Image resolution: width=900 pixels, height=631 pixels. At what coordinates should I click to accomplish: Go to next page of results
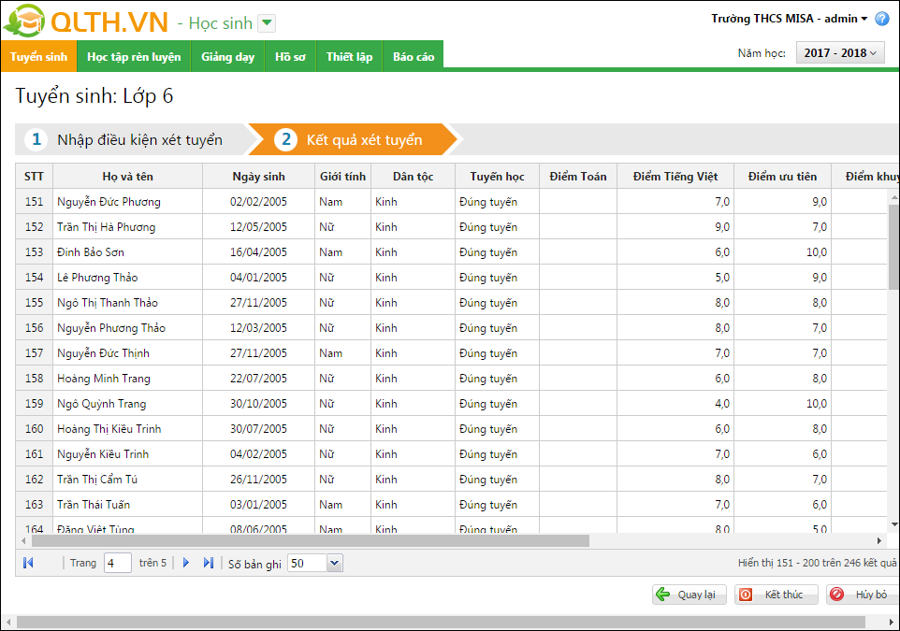(x=185, y=563)
